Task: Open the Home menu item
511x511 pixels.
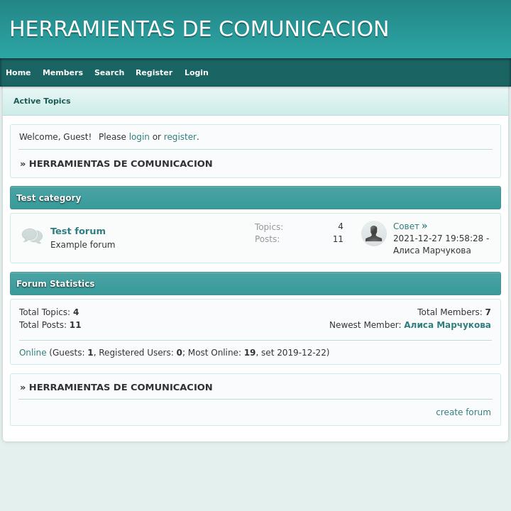Action: tap(18, 72)
